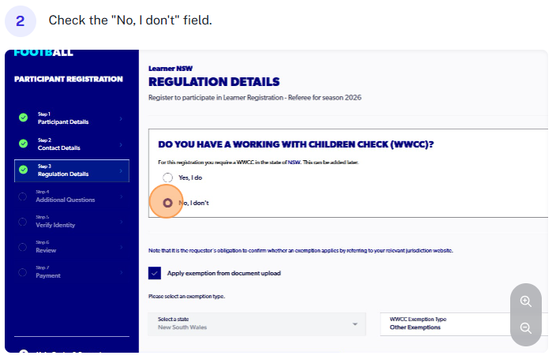Expand the Participant Details step chevron
556x359 pixels.
pos(121,119)
